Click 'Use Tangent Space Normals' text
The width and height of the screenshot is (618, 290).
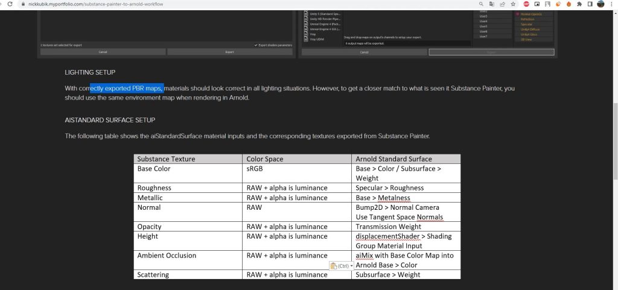[400, 217]
